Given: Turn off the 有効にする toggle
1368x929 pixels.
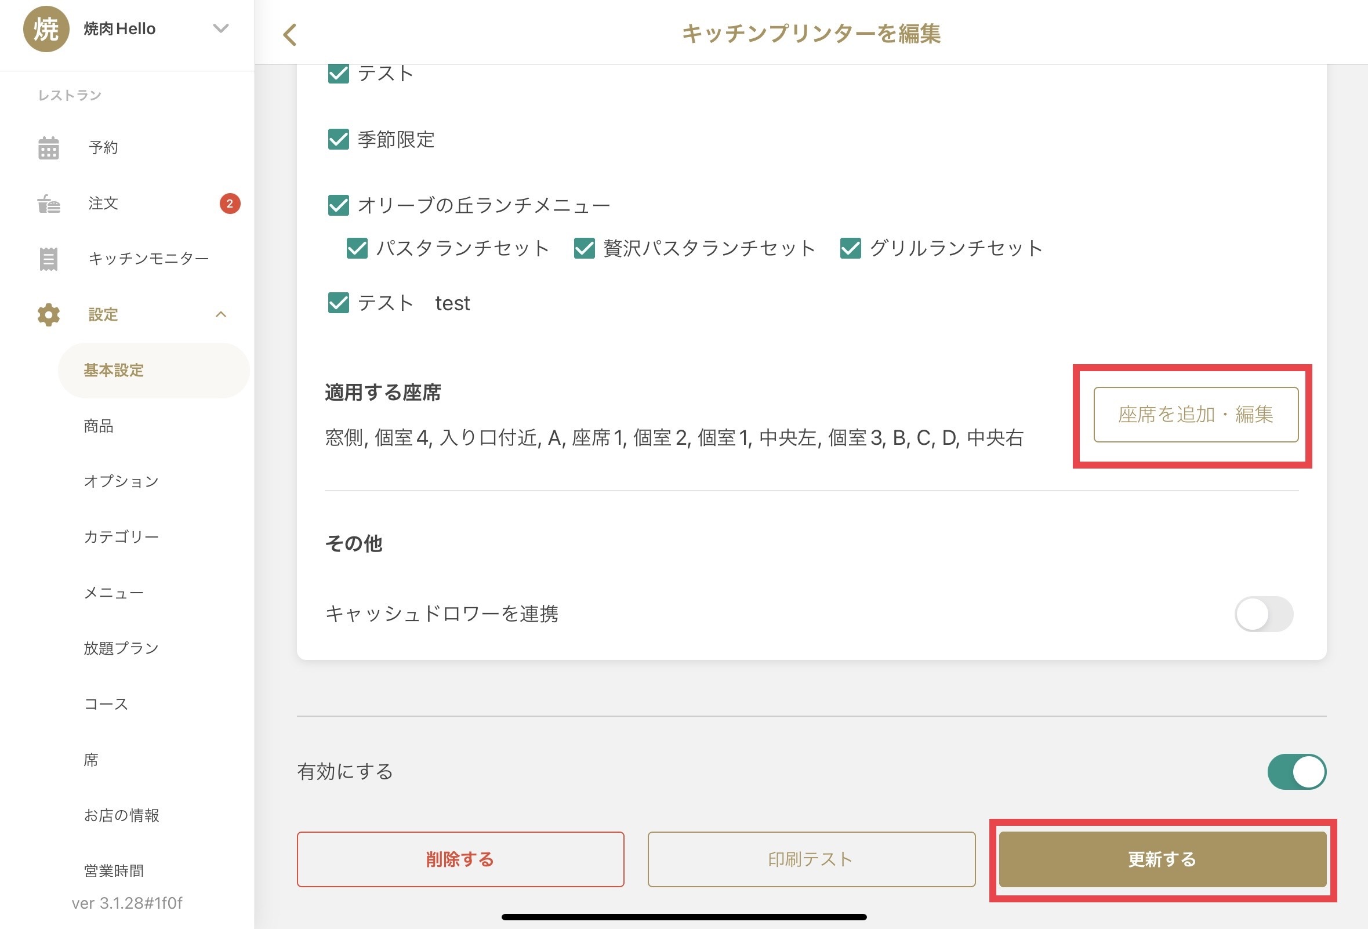Looking at the screenshot, I should [1296, 772].
